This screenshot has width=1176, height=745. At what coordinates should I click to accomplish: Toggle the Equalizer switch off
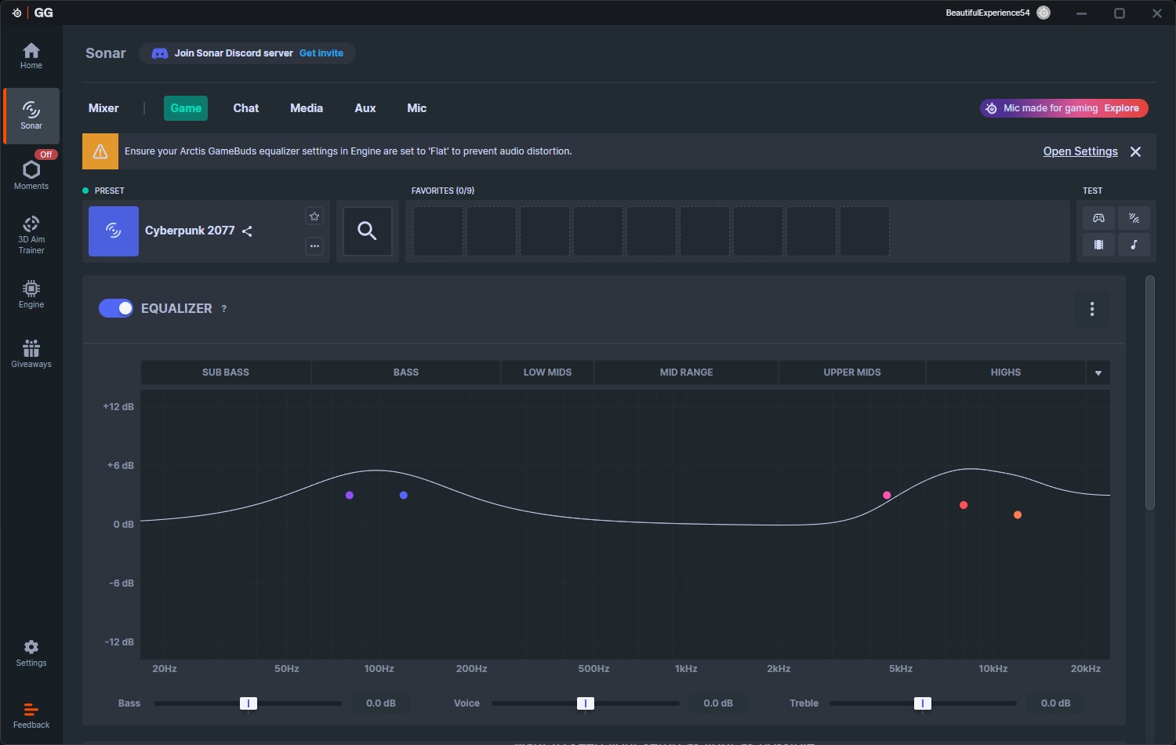(x=115, y=308)
